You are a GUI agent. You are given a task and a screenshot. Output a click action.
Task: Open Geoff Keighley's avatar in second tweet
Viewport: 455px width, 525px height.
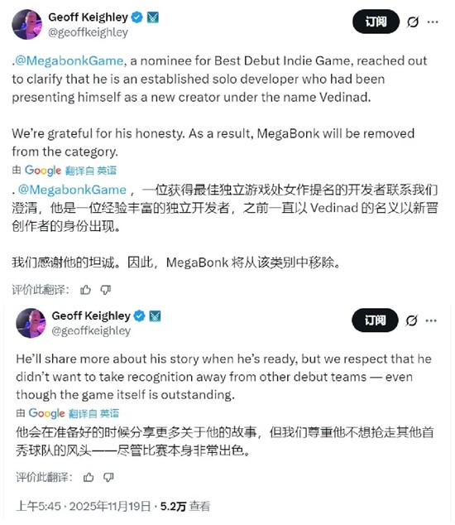click(x=31, y=323)
